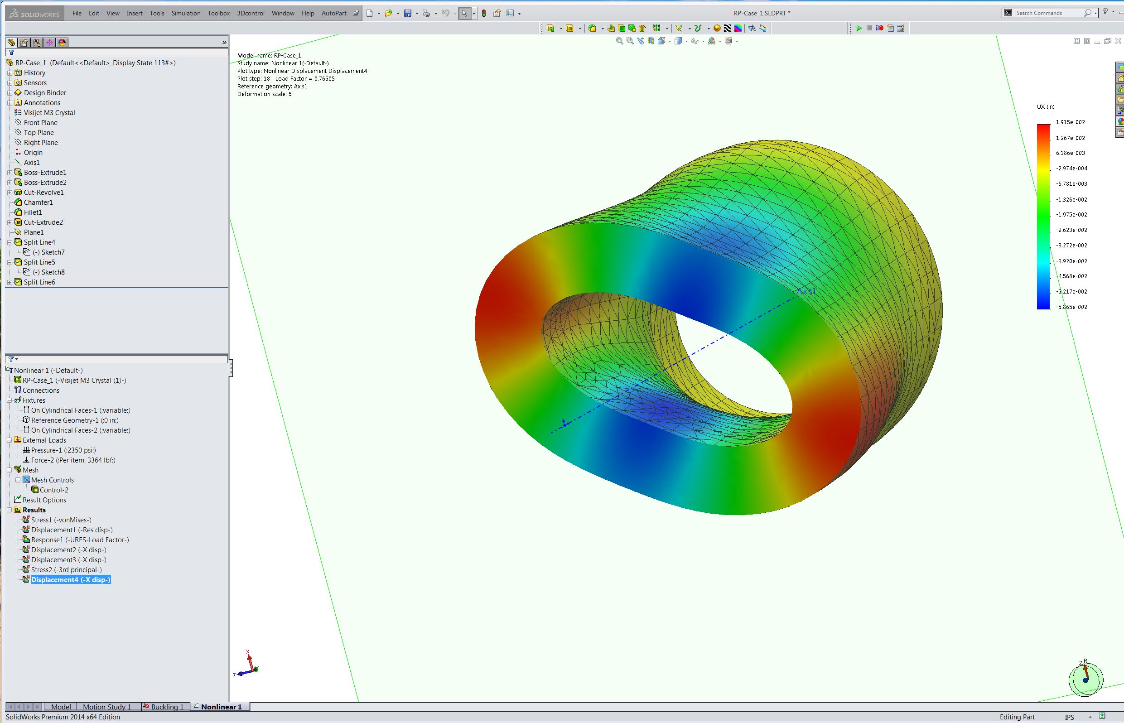The image size is (1124, 723).
Task: Click the Appearances color ball in task pane
Action: pos(1120,121)
